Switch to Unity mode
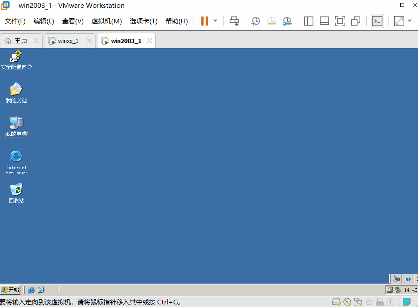 click(355, 21)
